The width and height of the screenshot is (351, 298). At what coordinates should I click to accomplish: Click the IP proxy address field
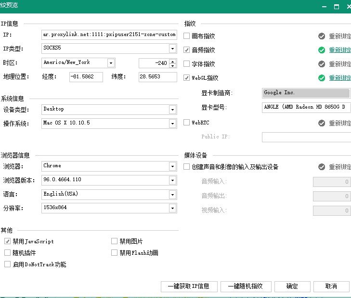pos(109,35)
